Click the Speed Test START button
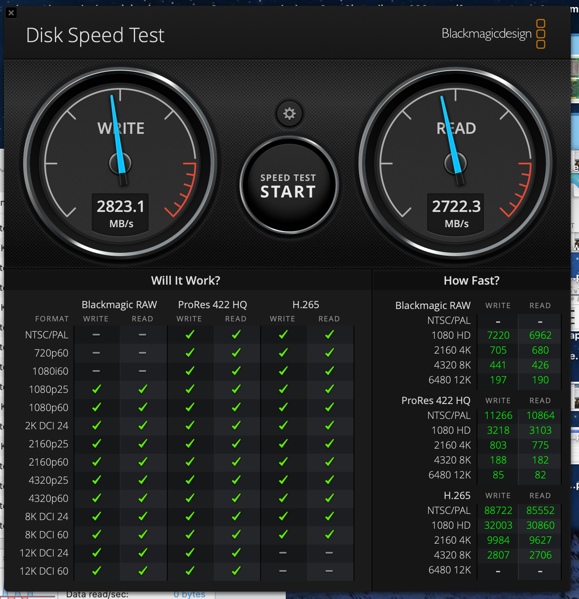The image size is (579, 599). 289,185
